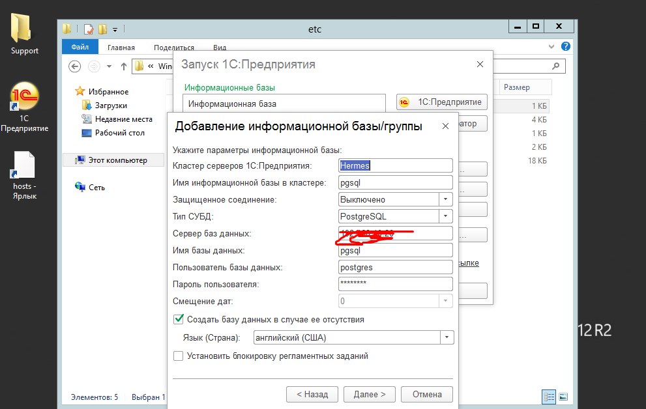Click the 4 КБ file size cell

(539, 119)
